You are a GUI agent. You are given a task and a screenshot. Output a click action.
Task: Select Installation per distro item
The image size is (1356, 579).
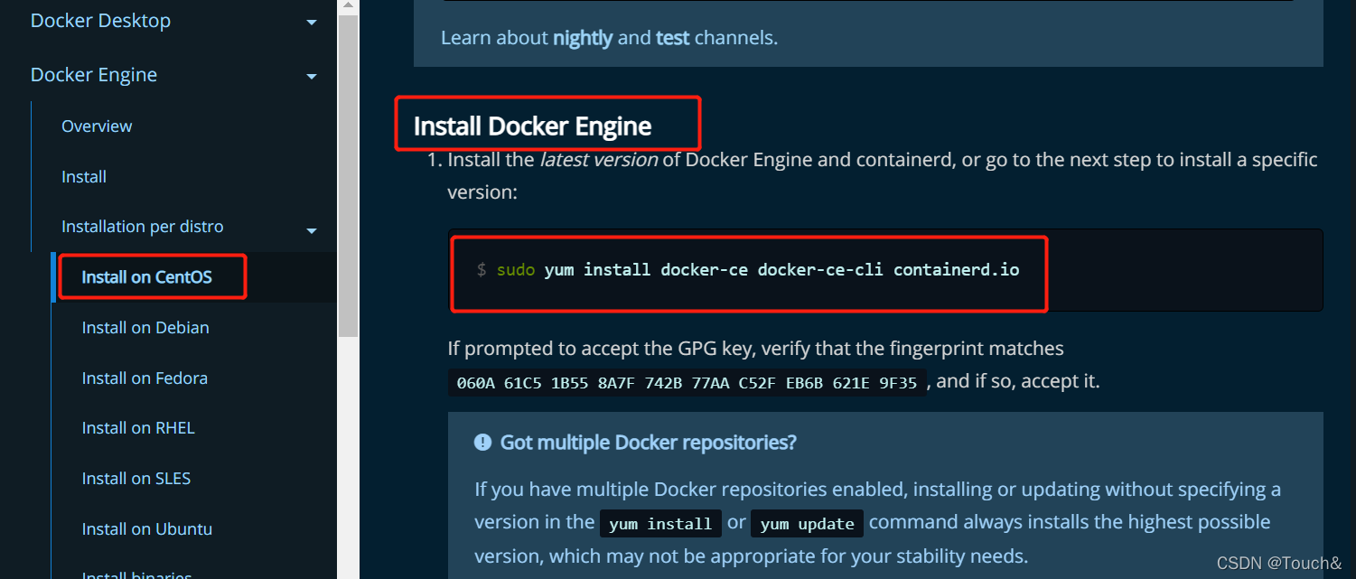click(x=143, y=227)
